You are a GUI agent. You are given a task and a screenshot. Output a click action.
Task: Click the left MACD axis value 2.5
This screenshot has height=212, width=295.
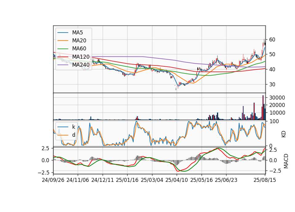click(45, 148)
